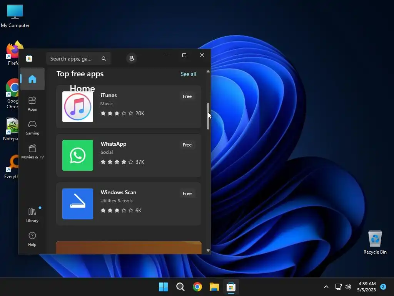Click Free button for WhatsApp
The image size is (394, 296).
(x=187, y=145)
